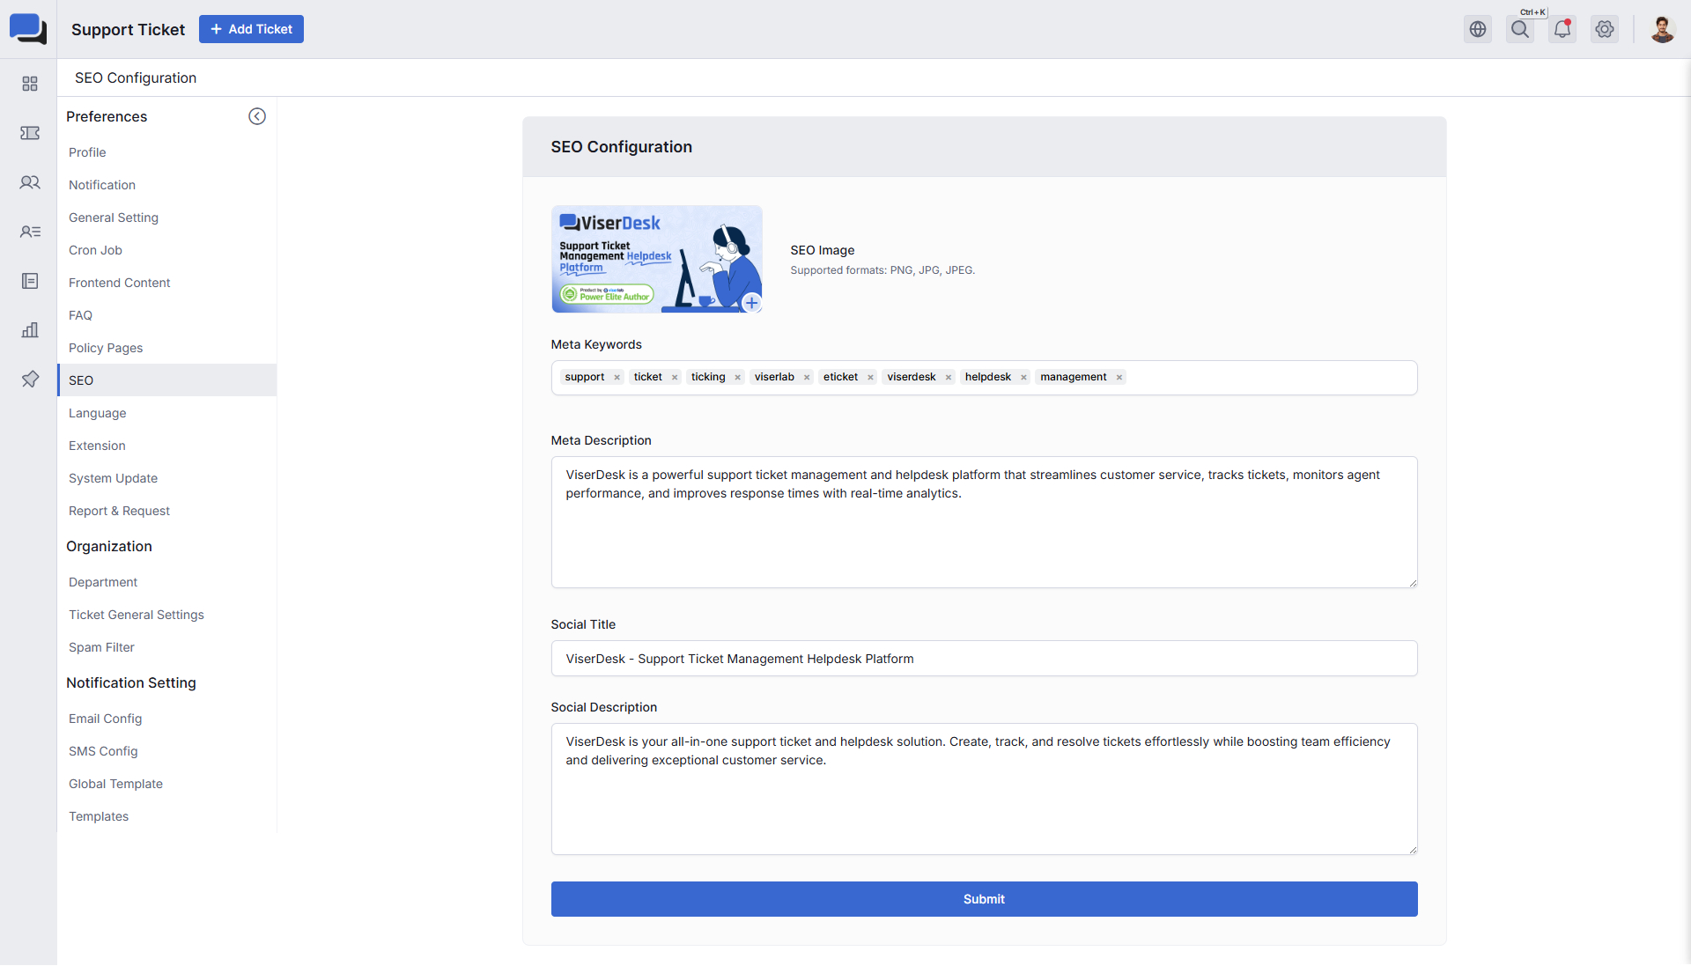The height and width of the screenshot is (966, 1691).
Task: Open the Email Config menu item
Action: (x=106, y=719)
